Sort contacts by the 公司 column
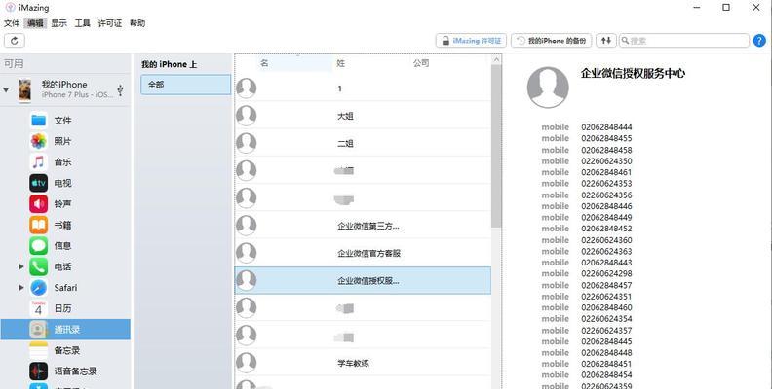Image resolution: width=772 pixels, height=389 pixels. pos(421,63)
